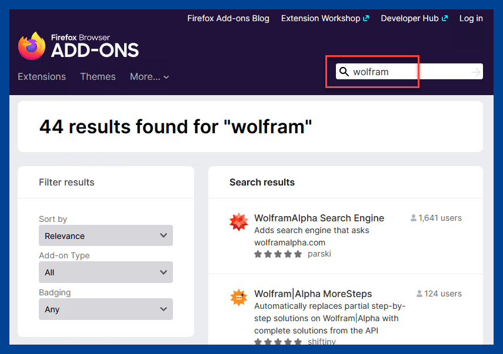Click the WolframAlpha Search Engine icon
The width and height of the screenshot is (503, 354).
click(x=239, y=222)
